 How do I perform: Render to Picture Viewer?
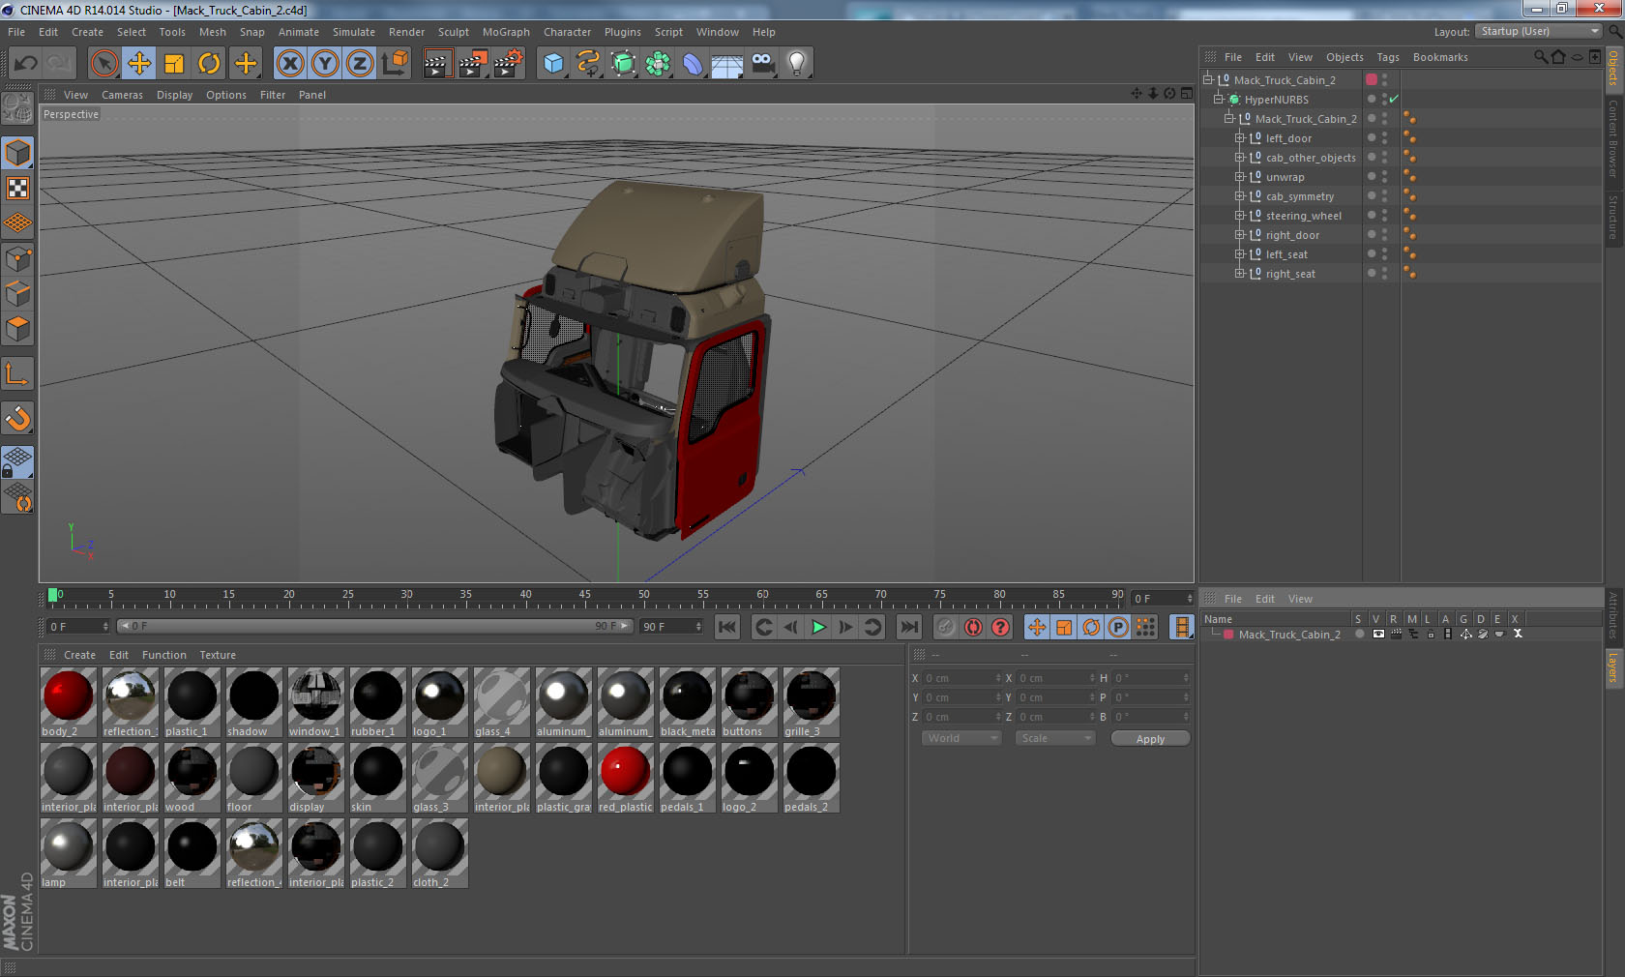click(x=473, y=64)
